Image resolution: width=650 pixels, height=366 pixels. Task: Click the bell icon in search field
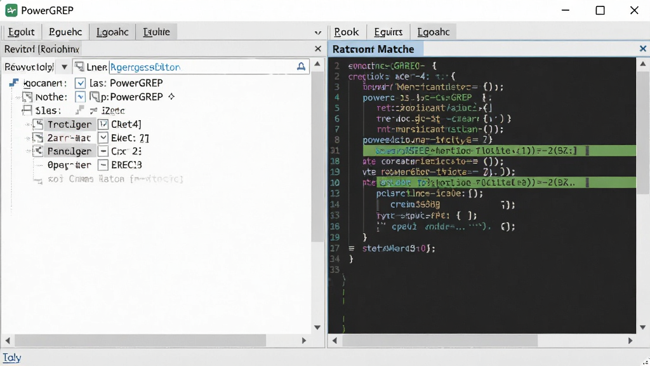(x=301, y=66)
